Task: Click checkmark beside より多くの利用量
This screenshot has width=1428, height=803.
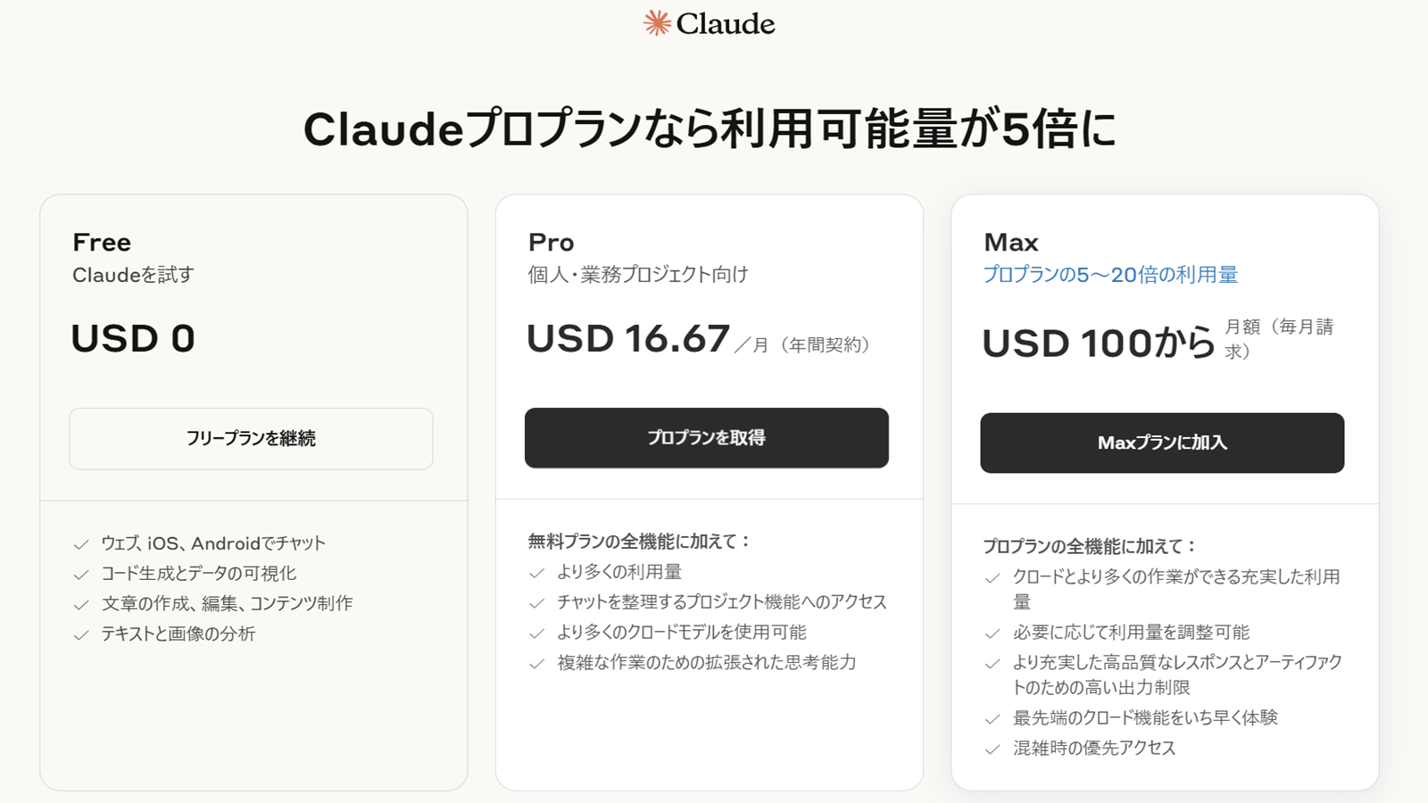Action: pyautogui.click(x=536, y=573)
